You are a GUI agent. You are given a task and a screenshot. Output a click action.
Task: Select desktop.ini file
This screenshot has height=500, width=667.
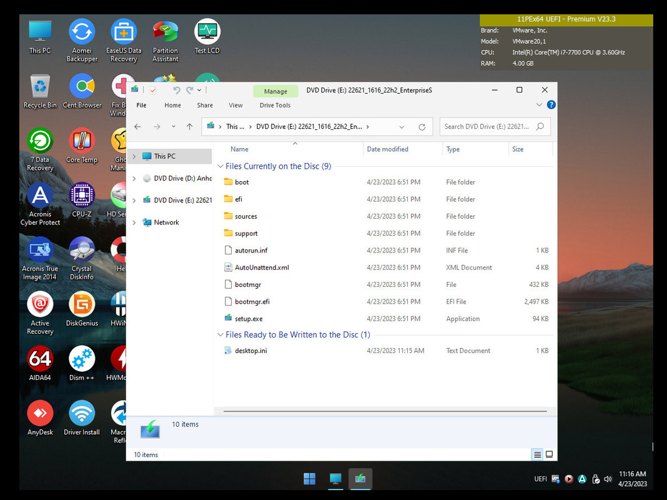pos(385,351)
